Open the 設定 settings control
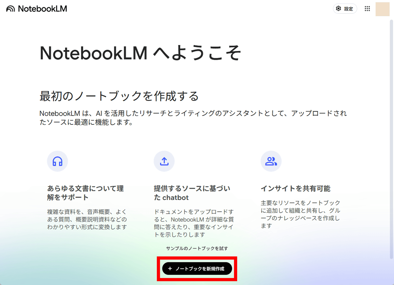Image resolution: width=394 pixels, height=285 pixels. 345,9
